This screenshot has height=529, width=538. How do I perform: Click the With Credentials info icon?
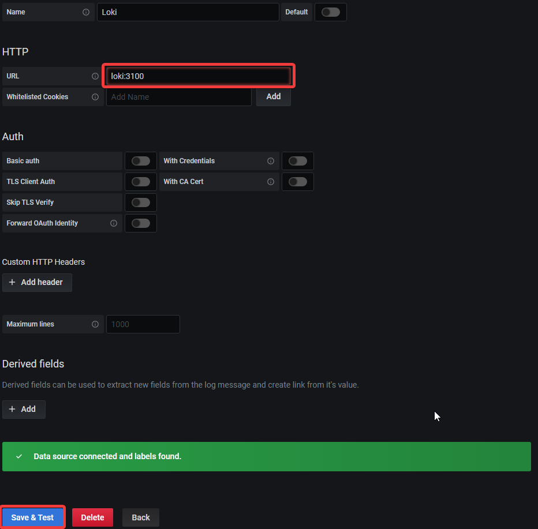pyautogui.click(x=271, y=161)
